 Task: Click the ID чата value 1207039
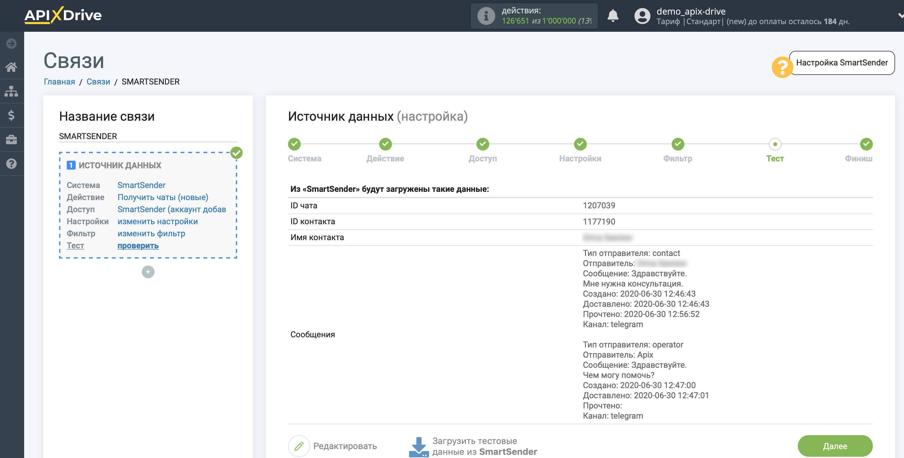(599, 205)
